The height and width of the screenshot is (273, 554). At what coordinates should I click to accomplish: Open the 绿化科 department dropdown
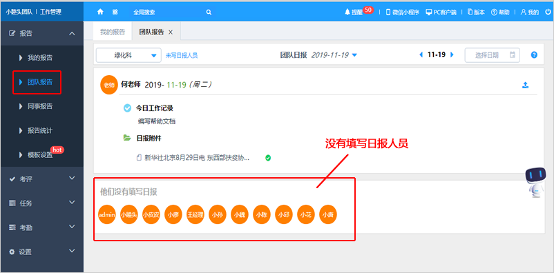pyautogui.click(x=128, y=55)
